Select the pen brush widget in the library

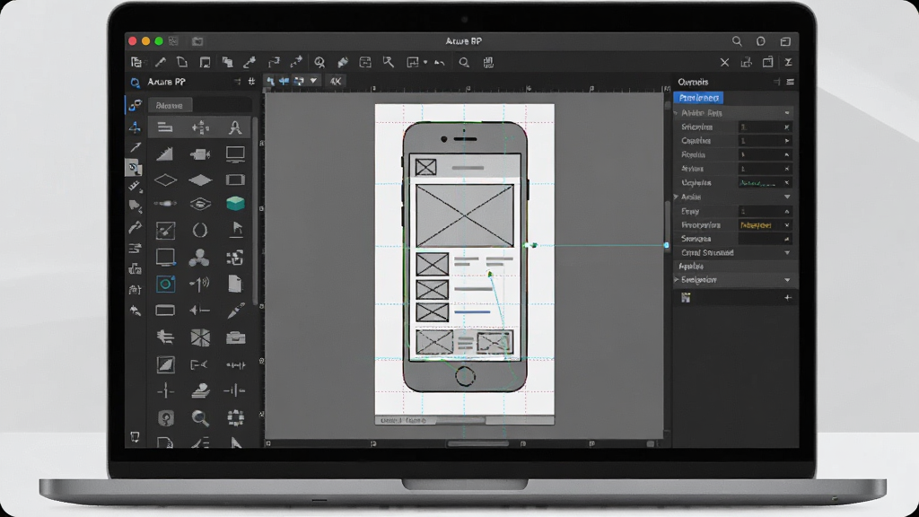(x=236, y=310)
